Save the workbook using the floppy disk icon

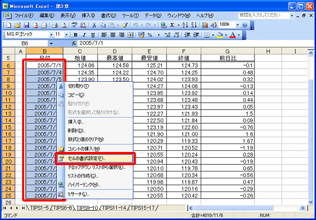27,25
